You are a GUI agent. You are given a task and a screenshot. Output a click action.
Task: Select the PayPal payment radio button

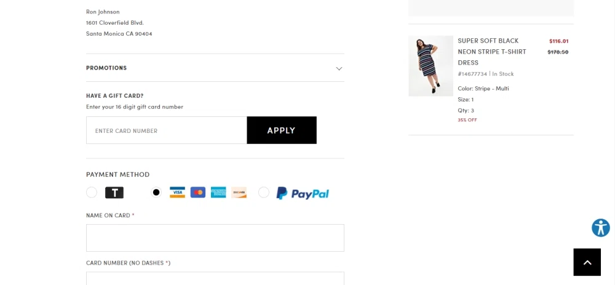tap(264, 192)
